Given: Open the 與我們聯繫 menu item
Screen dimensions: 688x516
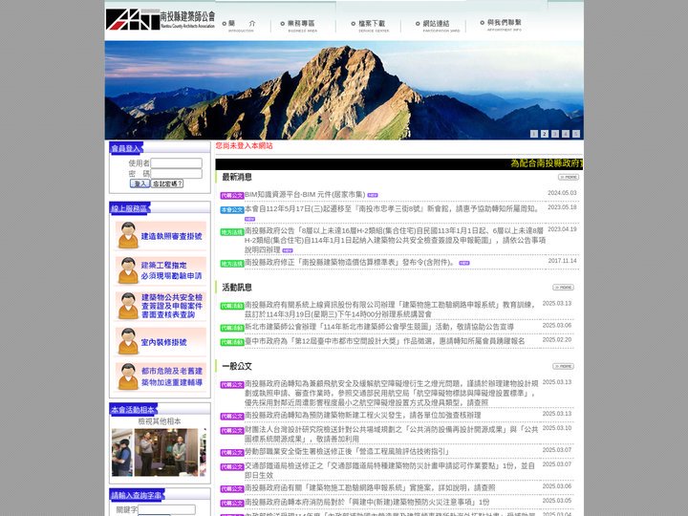Looking at the screenshot, I should 502,25.
